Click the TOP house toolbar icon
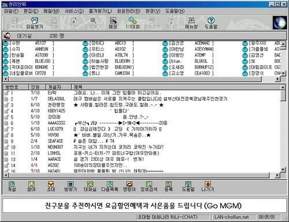Viewport: 289px width, 222px height. [74, 23]
